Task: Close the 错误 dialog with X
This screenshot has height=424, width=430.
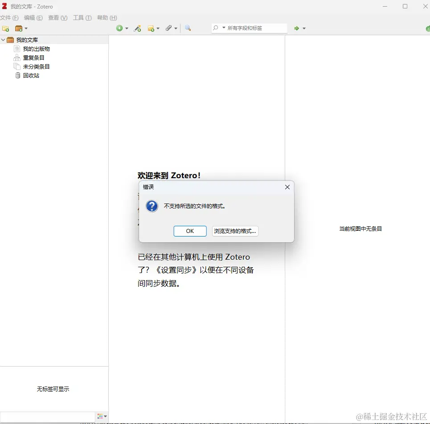Action: [287, 187]
